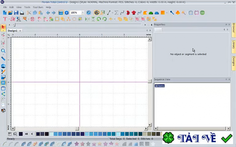Save design with floppy disk icon
Viewport: 236px width, 147px height.
pyautogui.click(x=16, y=13)
